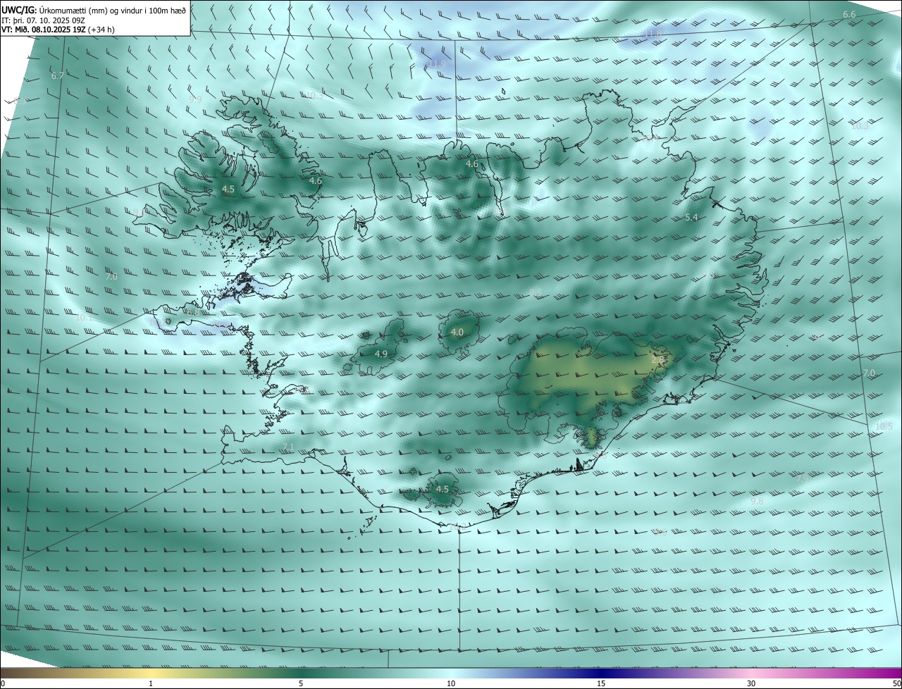902x689 pixels.
Task: Click the UWC/IG Úrkomumætti title line
Action: click(94, 10)
